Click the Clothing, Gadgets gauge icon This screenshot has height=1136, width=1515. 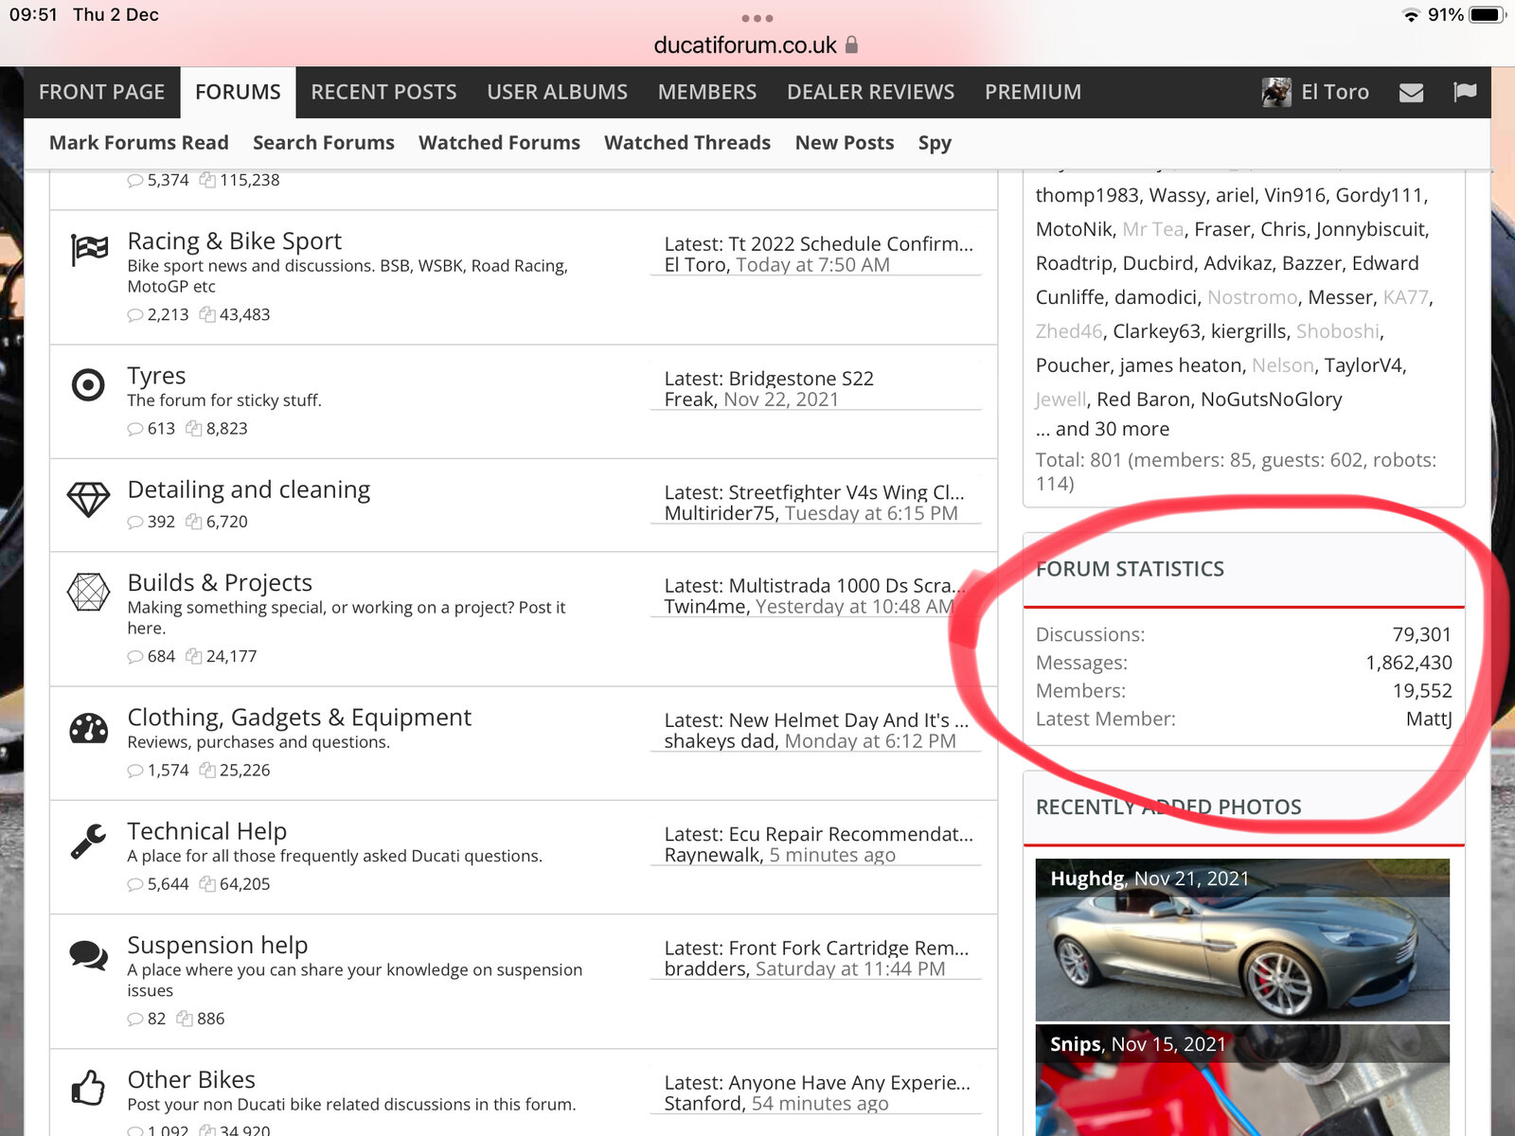click(x=88, y=728)
